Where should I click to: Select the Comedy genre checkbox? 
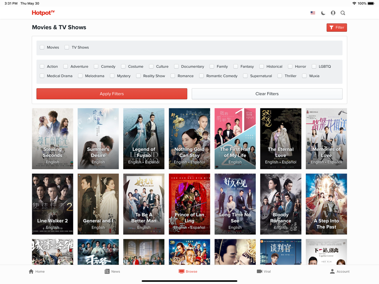(x=96, y=66)
